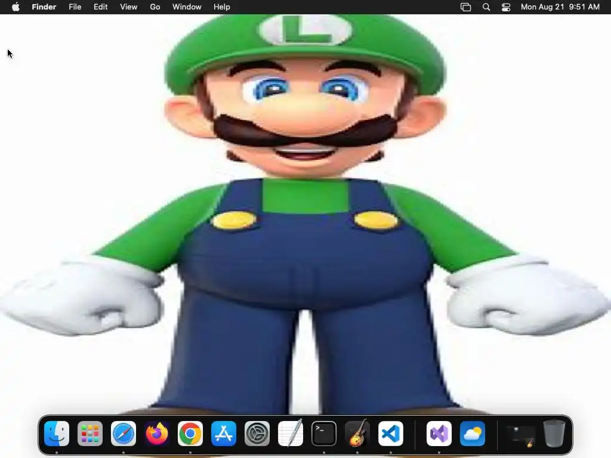Open the Help menu

pos(222,7)
